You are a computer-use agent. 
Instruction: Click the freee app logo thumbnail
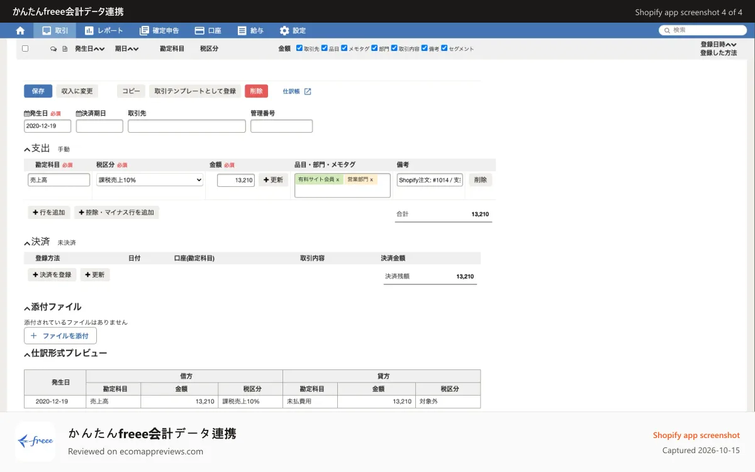click(35, 442)
